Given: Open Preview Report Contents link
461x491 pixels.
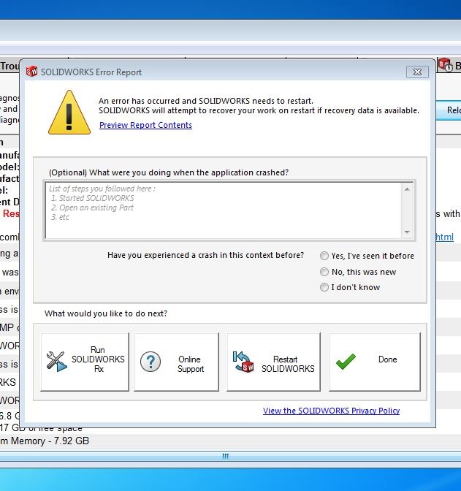Looking at the screenshot, I should click(145, 125).
